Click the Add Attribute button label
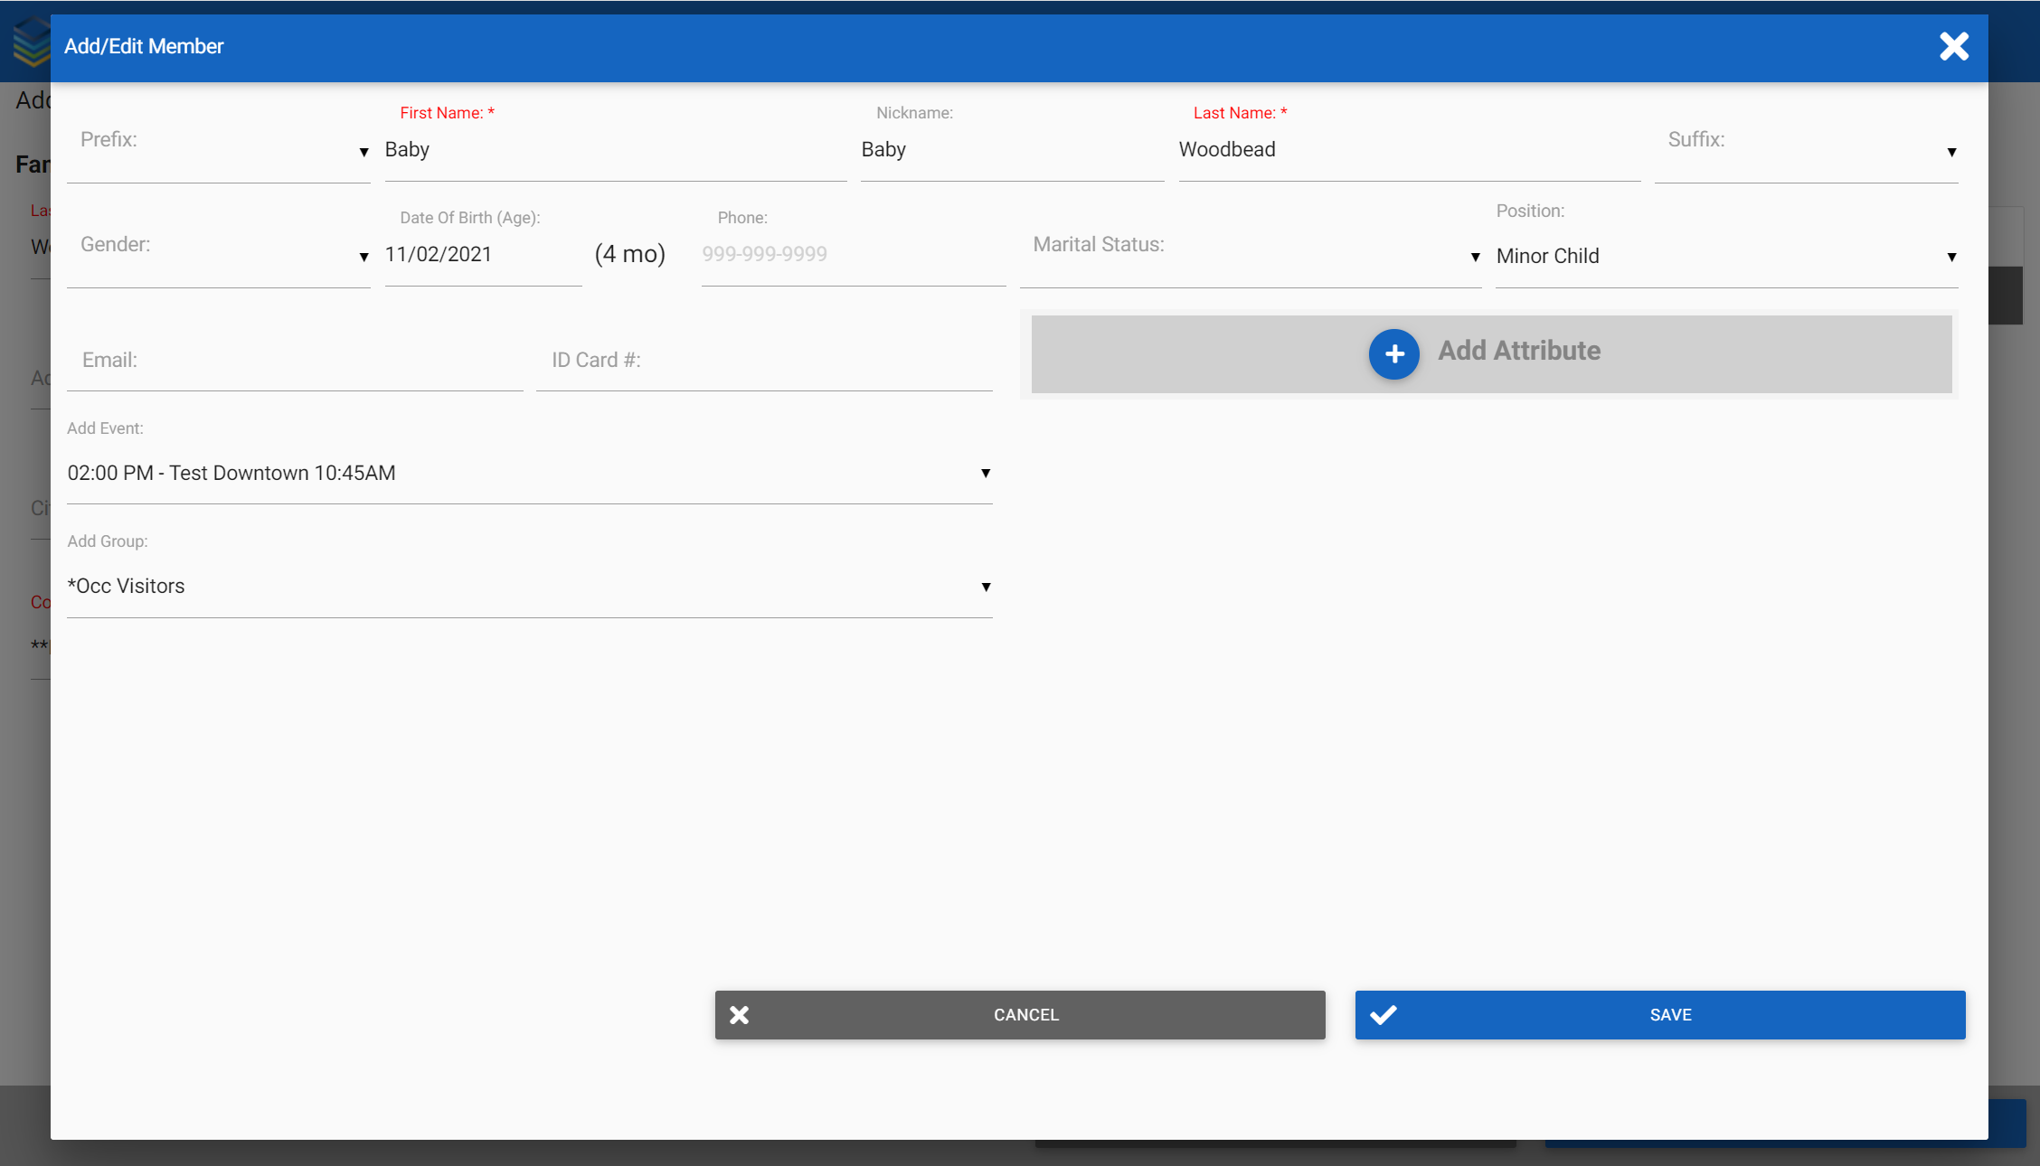This screenshot has width=2040, height=1166. click(x=1519, y=351)
